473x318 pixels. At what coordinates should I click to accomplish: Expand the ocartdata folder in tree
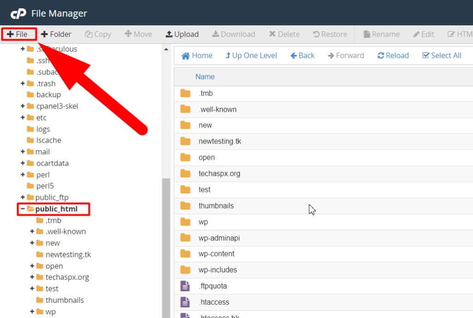coord(23,163)
